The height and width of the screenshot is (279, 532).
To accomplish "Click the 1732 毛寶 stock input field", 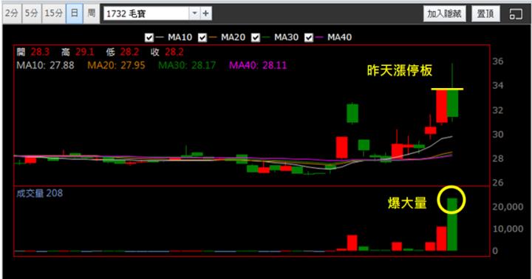I will tap(146, 13).
